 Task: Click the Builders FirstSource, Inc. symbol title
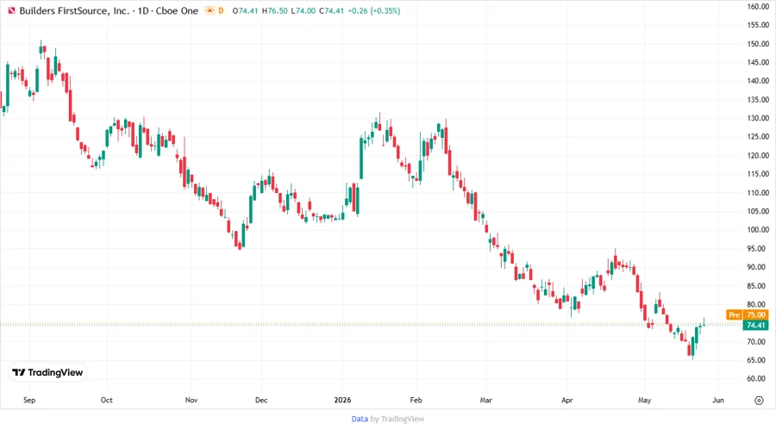pyautogui.click(x=74, y=10)
